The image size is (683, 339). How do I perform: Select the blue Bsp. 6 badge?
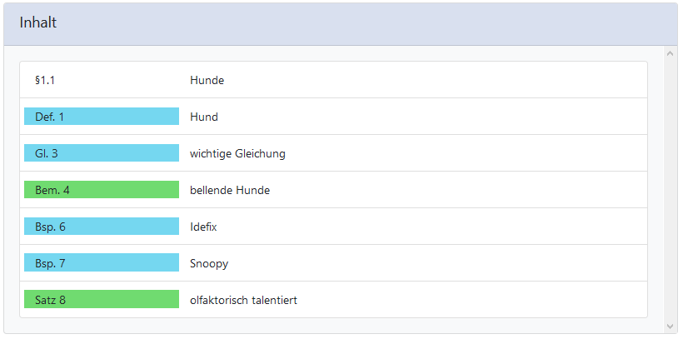(x=102, y=227)
